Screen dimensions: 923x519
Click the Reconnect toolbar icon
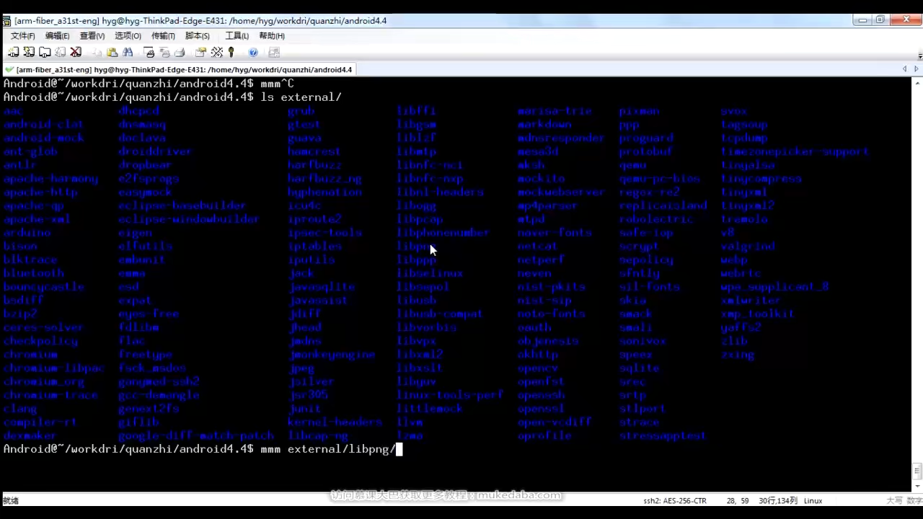pos(61,53)
